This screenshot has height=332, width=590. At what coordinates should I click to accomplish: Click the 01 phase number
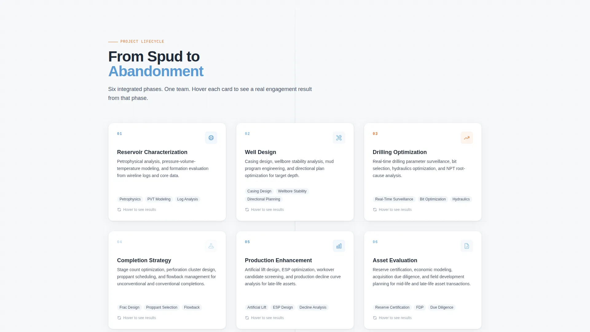pos(120,134)
